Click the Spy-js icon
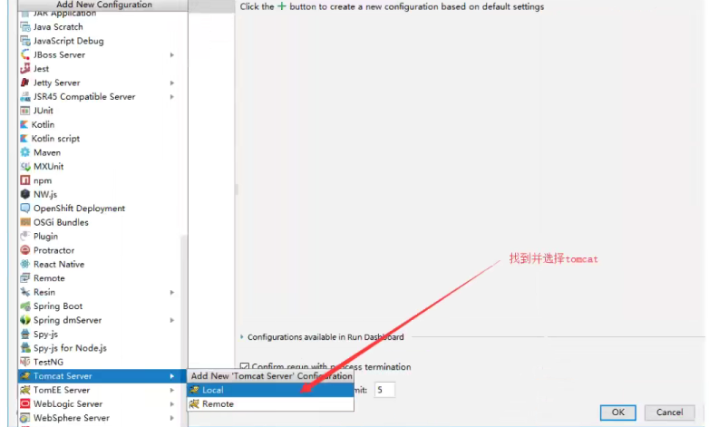 coord(25,335)
